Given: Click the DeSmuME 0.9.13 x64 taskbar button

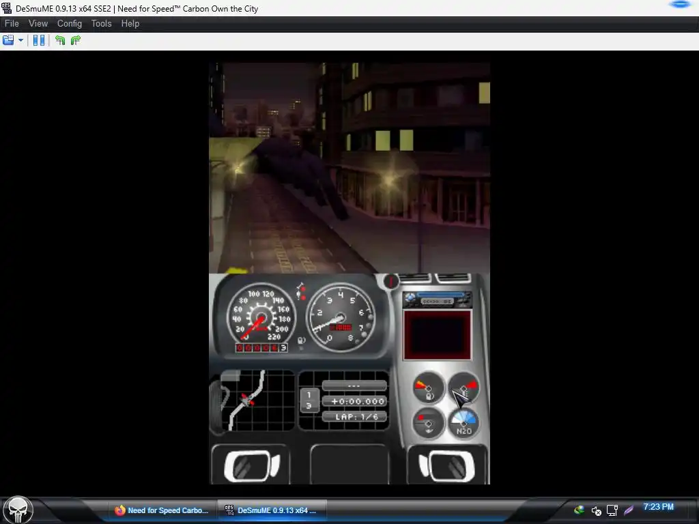Looking at the screenshot, I should pos(272,510).
